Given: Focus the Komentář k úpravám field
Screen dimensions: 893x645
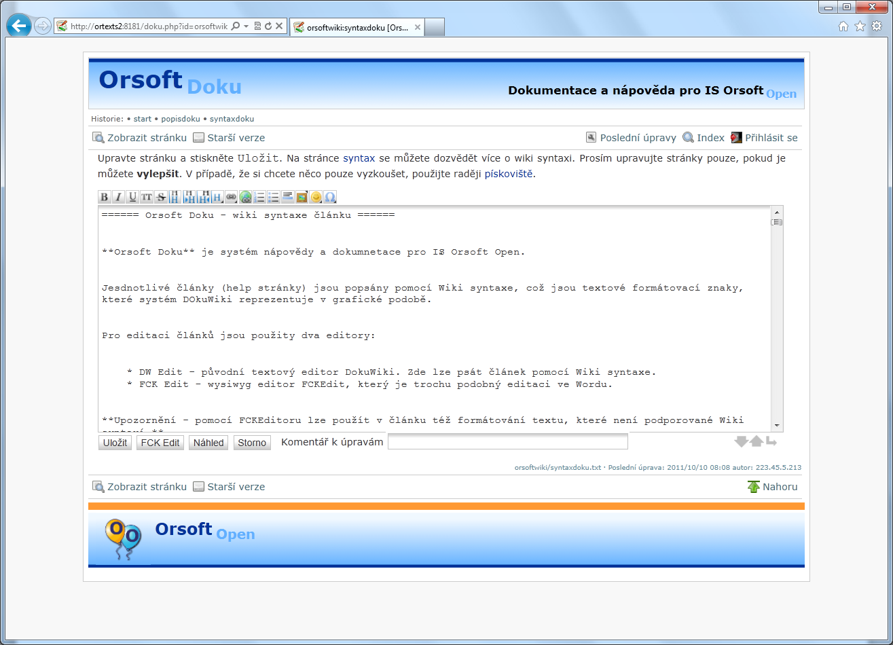Looking at the screenshot, I should [507, 442].
